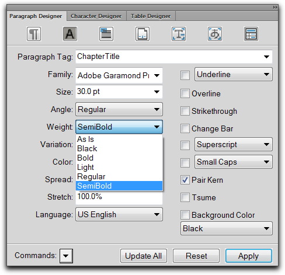Enable the Overline checkbox
Viewport: 285px width, 275px height.
pos(185,93)
